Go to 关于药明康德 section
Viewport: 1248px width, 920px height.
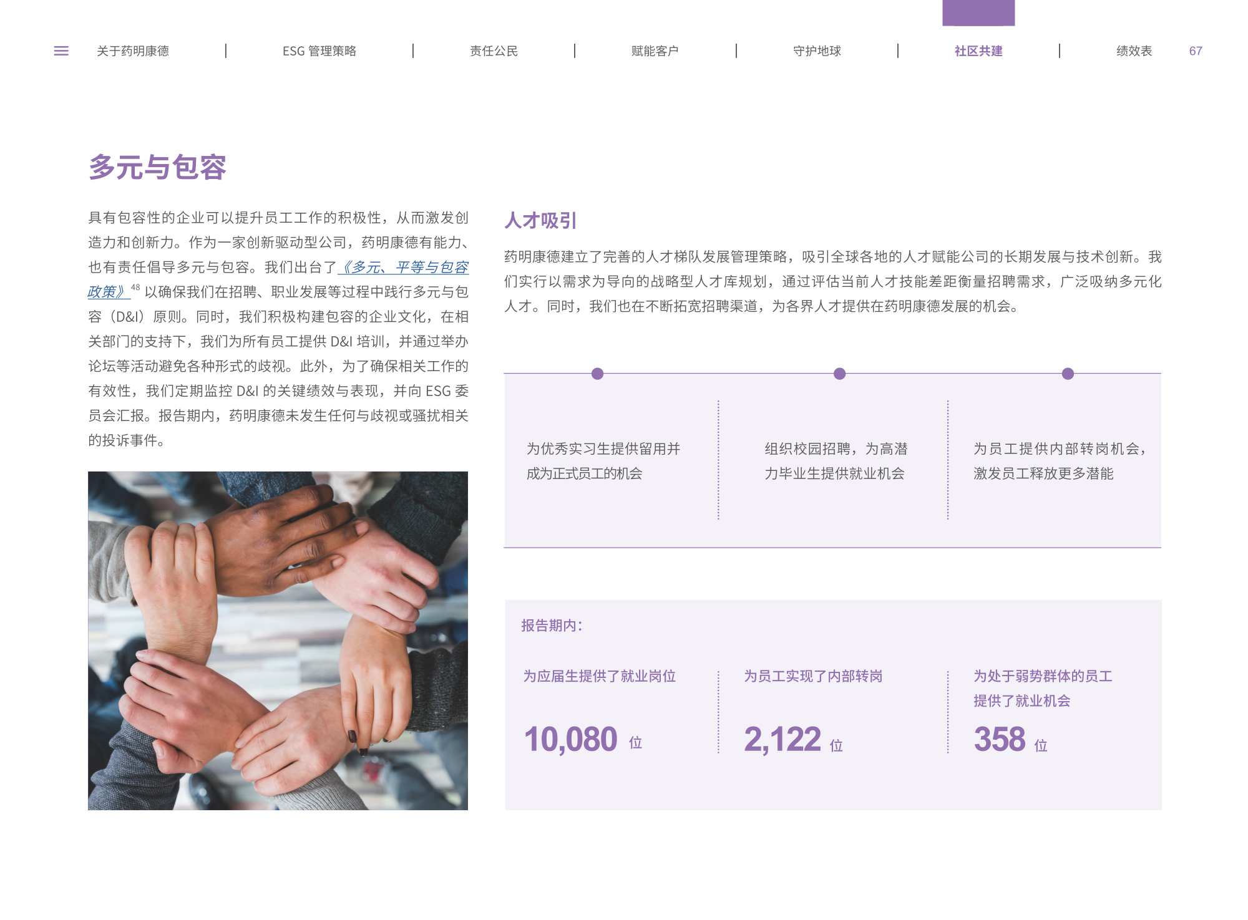point(133,51)
